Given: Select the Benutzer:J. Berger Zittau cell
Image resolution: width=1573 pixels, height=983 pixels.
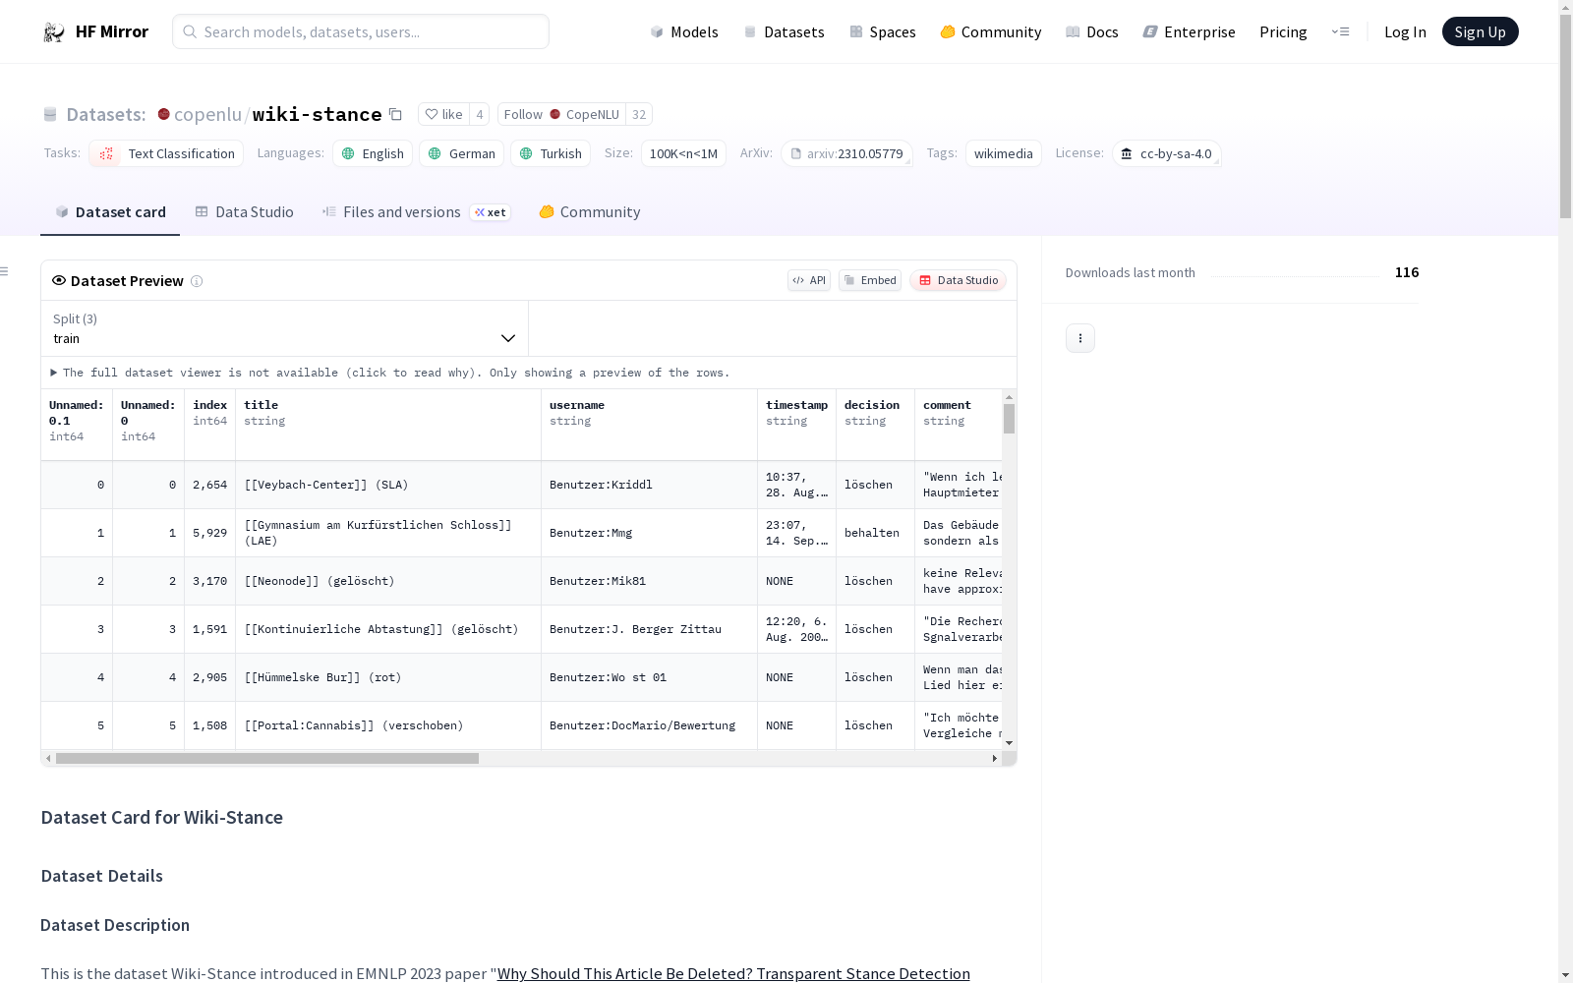Looking at the screenshot, I should pos(649,629).
